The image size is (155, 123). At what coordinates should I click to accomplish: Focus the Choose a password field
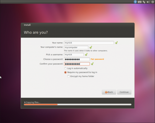click(77, 59)
